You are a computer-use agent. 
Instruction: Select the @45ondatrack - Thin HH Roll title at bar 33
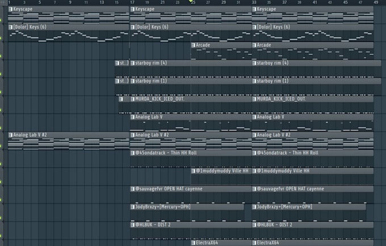(288, 153)
